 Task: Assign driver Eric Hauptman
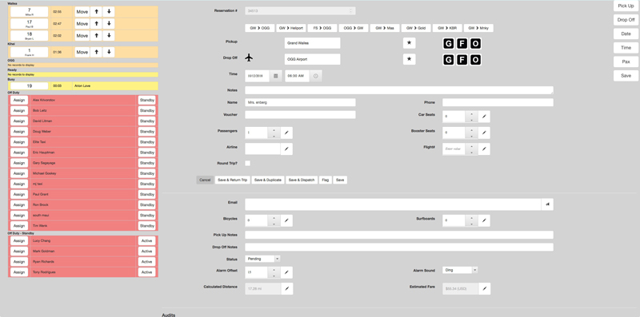tap(19, 153)
